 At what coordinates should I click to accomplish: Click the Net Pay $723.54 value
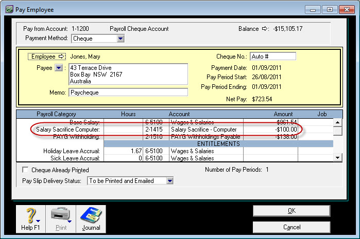[262, 99]
